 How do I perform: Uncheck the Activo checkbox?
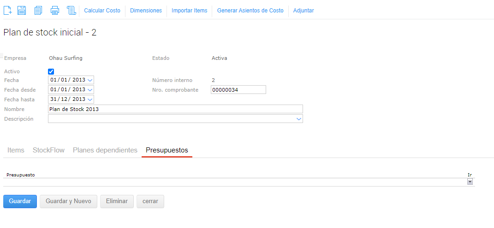(51, 71)
